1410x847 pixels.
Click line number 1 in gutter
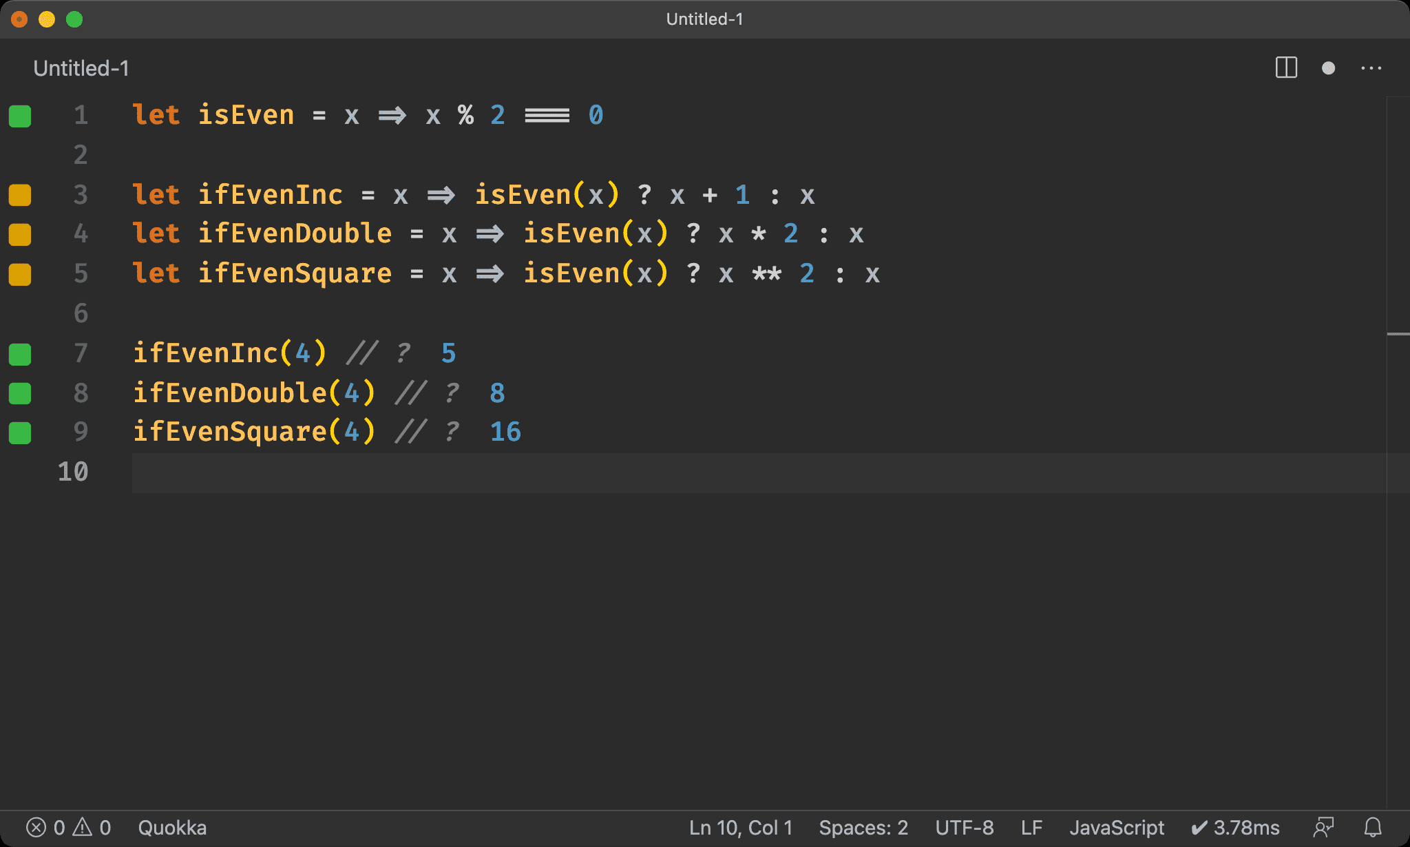[81, 115]
